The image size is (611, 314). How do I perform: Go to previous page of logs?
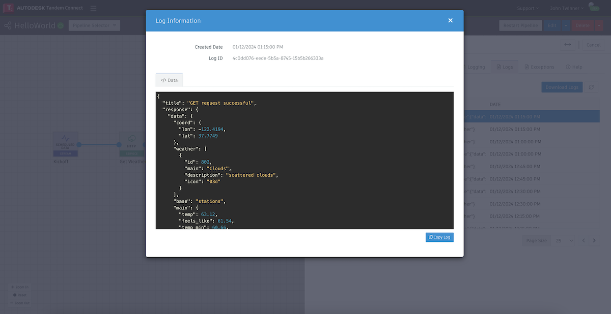pyautogui.click(x=584, y=241)
